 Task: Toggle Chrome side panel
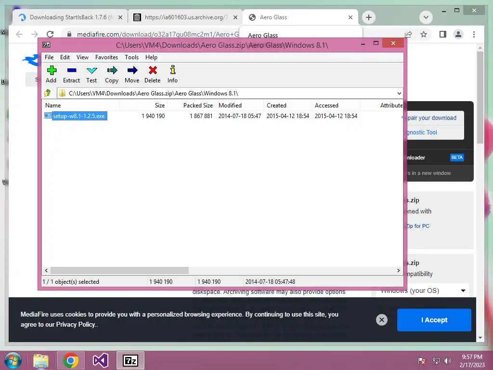coord(443,34)
